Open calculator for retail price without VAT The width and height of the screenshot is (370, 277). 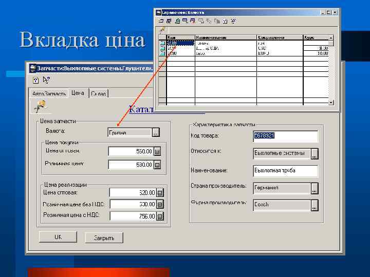[x=160, y=204]
